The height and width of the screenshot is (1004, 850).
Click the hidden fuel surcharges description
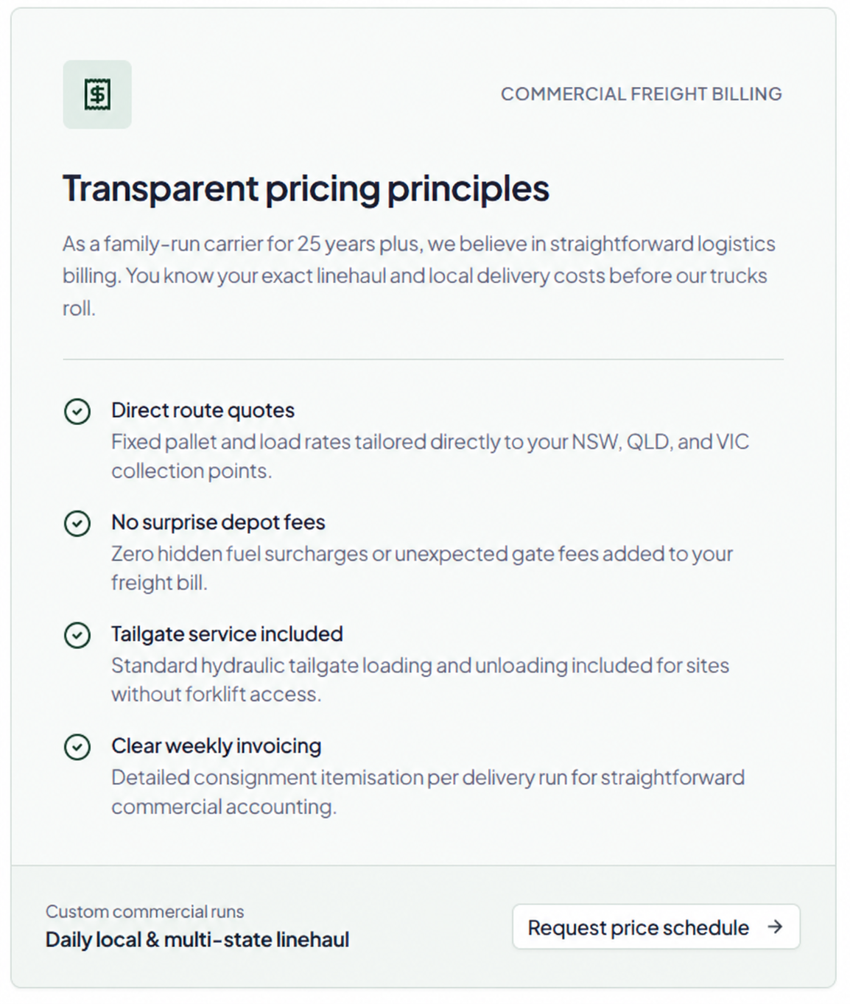[422, 568]
